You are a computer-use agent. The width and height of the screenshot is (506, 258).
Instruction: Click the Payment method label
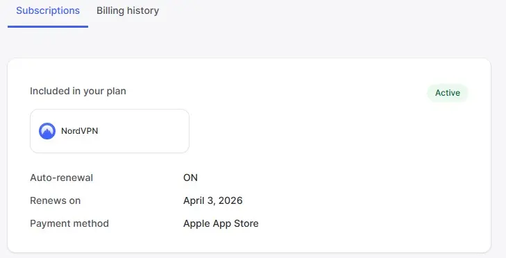click(69, 223)
